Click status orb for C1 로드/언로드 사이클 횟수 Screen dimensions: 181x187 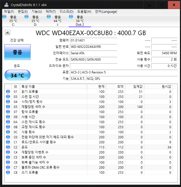coord(8,142)
